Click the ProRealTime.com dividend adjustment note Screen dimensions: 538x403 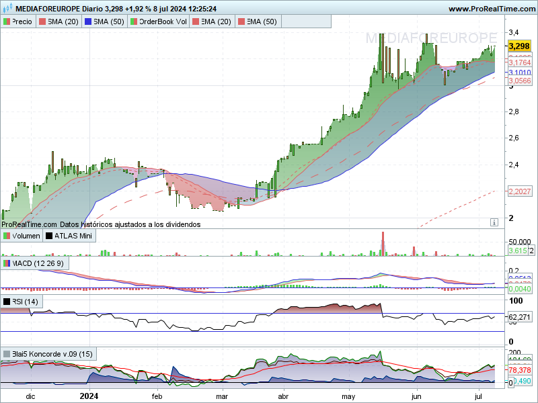pyautogui.click(x=101, y=224)
